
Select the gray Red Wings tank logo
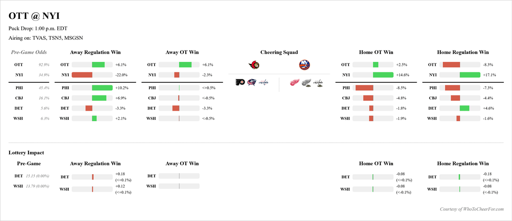point(307,83)
